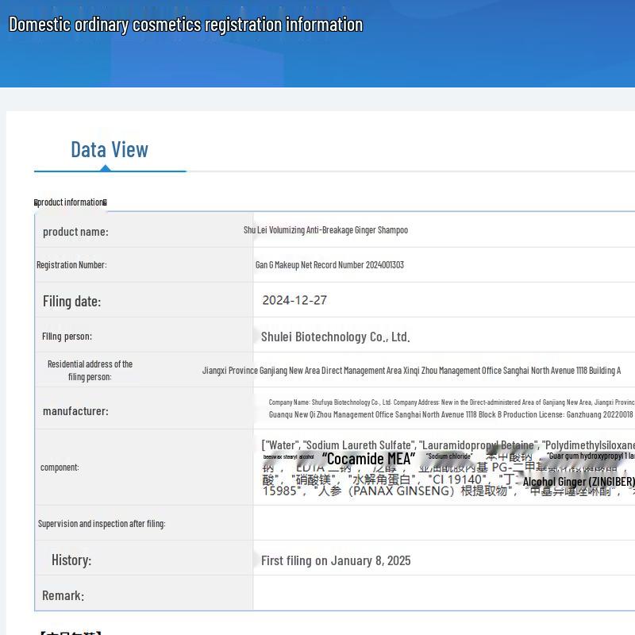Screen dimensions: 635x635
Task: Select the 'component:' row label
Action: pos(60,468)
